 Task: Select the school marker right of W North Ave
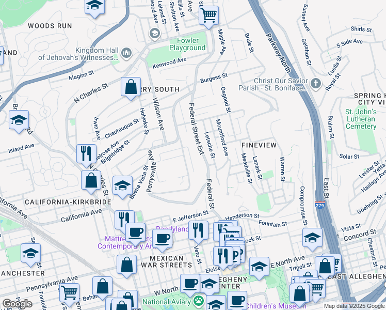[209, 283]
